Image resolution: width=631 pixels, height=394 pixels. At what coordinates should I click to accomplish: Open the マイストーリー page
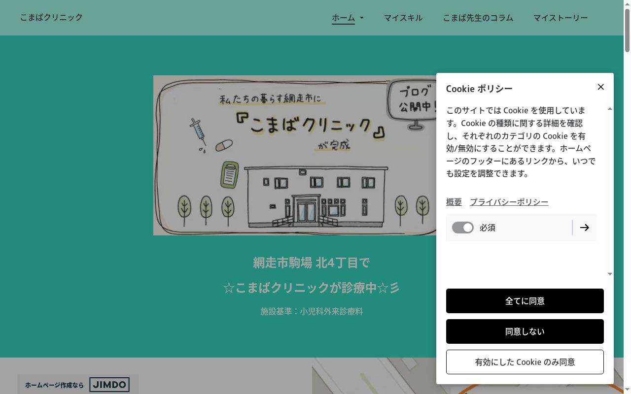pos(561,18)
